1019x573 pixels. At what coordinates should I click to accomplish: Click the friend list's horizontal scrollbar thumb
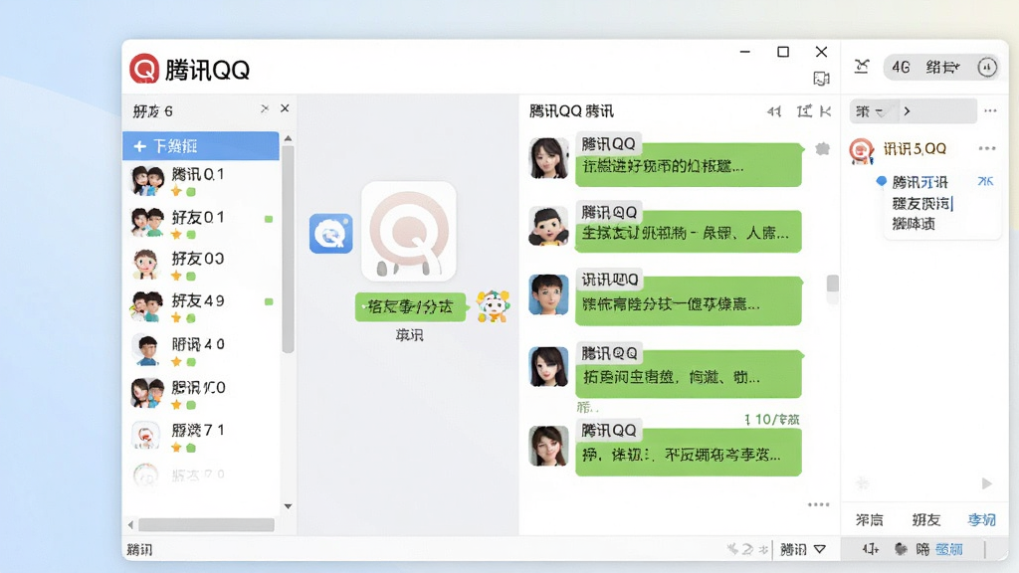click(x=206, y=525)
